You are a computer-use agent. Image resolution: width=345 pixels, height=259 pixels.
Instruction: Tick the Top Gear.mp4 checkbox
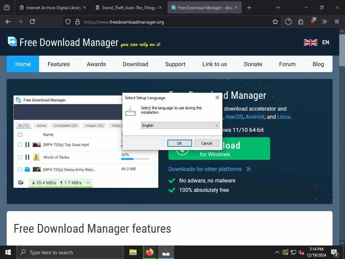[x=20, y=145]
